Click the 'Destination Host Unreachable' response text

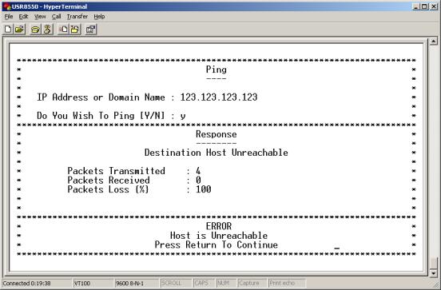pos(216,153)
